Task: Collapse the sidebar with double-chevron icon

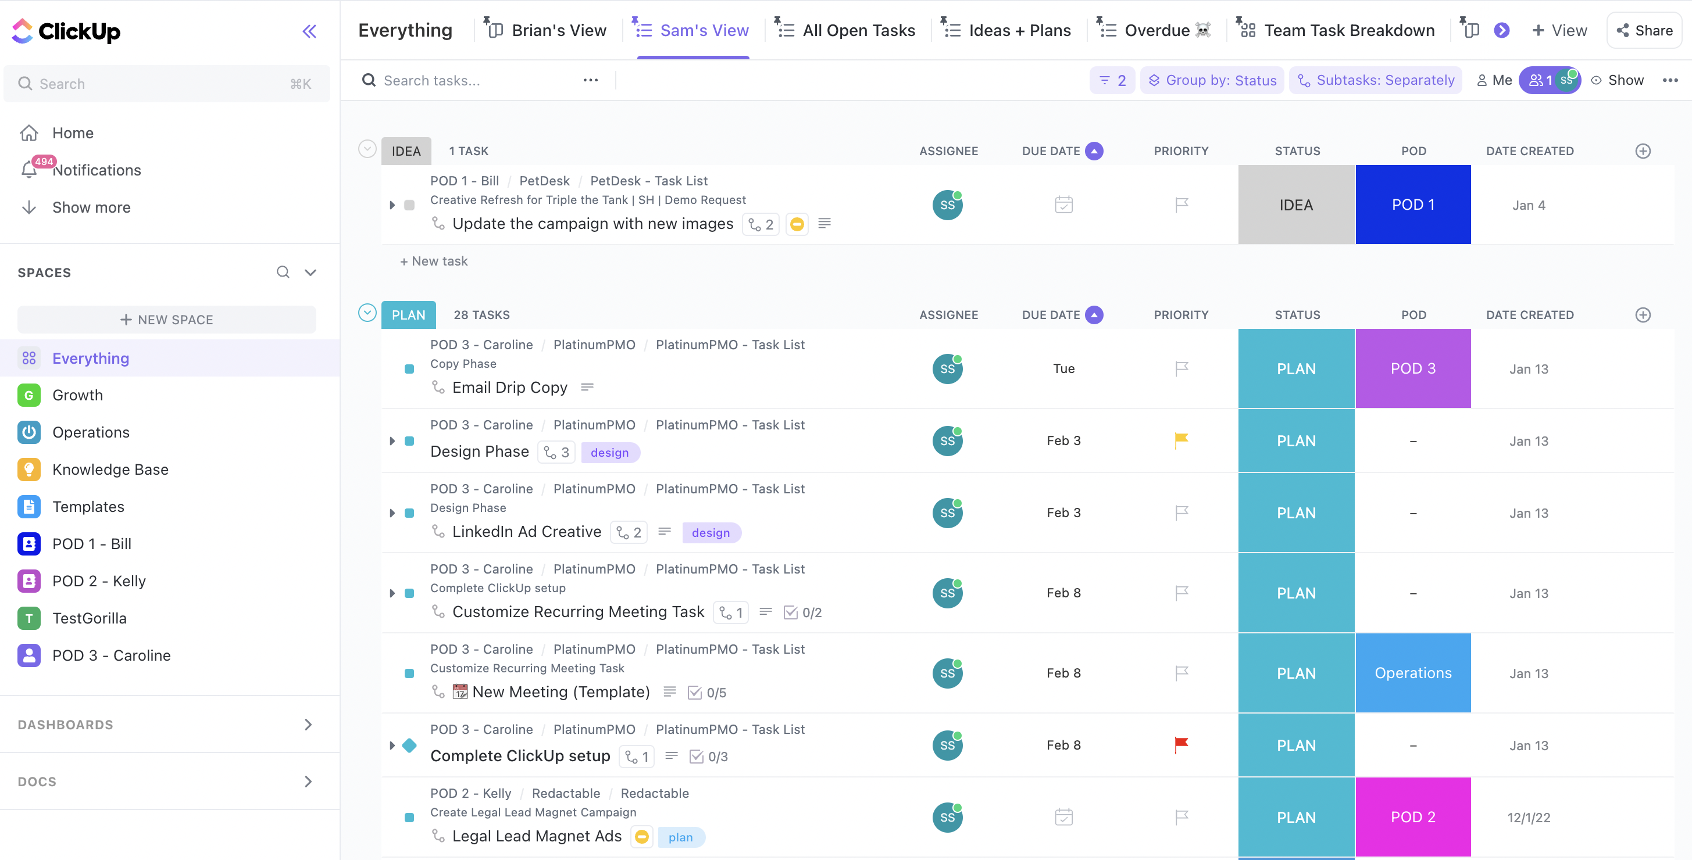Action: 309,31
